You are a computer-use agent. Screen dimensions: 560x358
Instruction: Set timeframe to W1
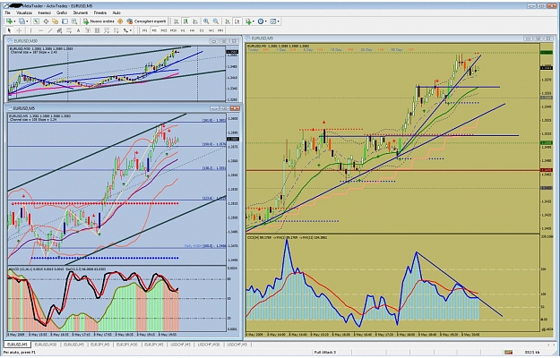[211, 30]
